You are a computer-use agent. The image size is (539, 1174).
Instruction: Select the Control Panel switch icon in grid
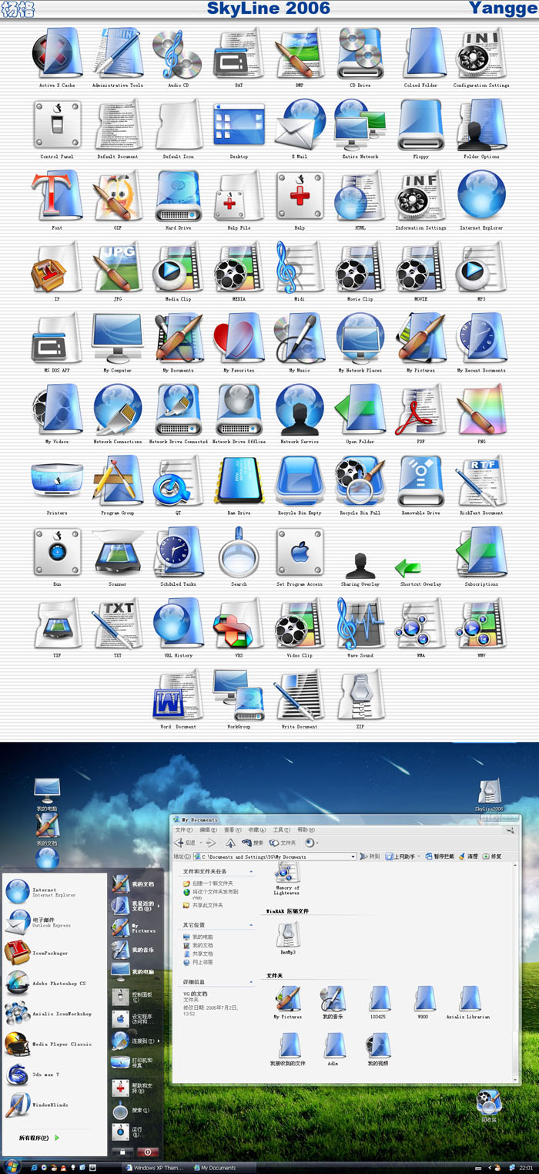(57, 124)
